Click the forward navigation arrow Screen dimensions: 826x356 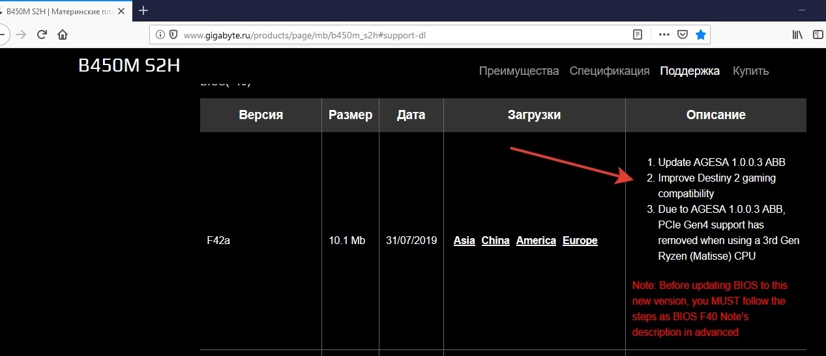coord(21,35)
